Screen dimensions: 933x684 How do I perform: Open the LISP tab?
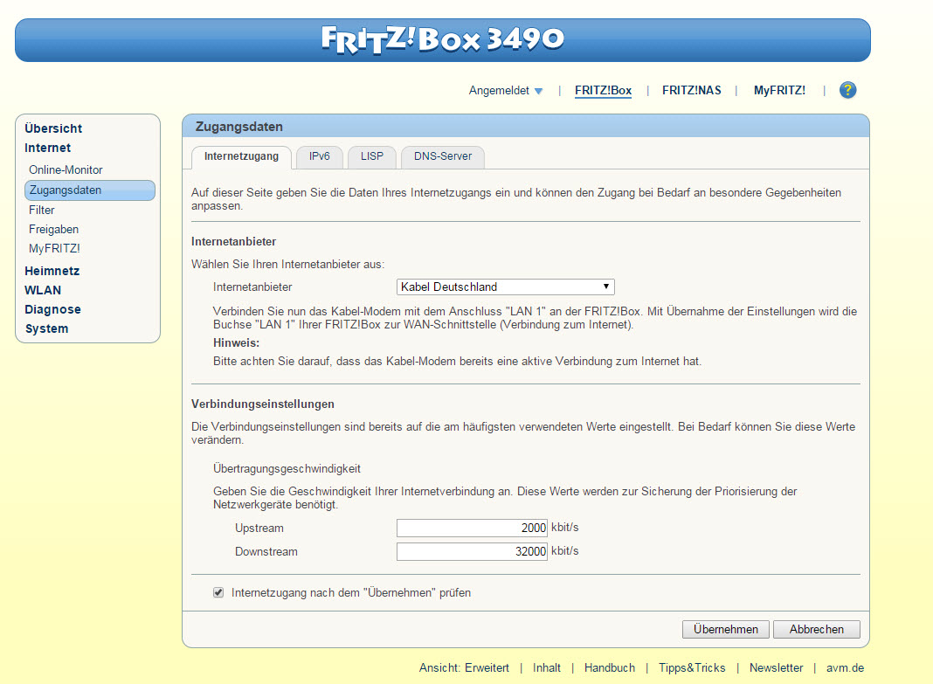click(372, 156)
